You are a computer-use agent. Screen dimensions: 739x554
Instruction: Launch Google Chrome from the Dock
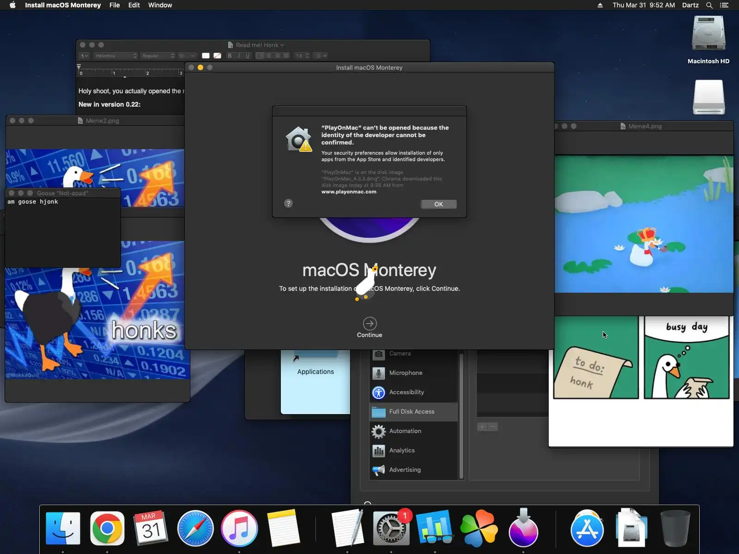107,529
